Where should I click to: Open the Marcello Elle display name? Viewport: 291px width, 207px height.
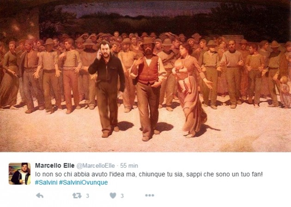55,165
